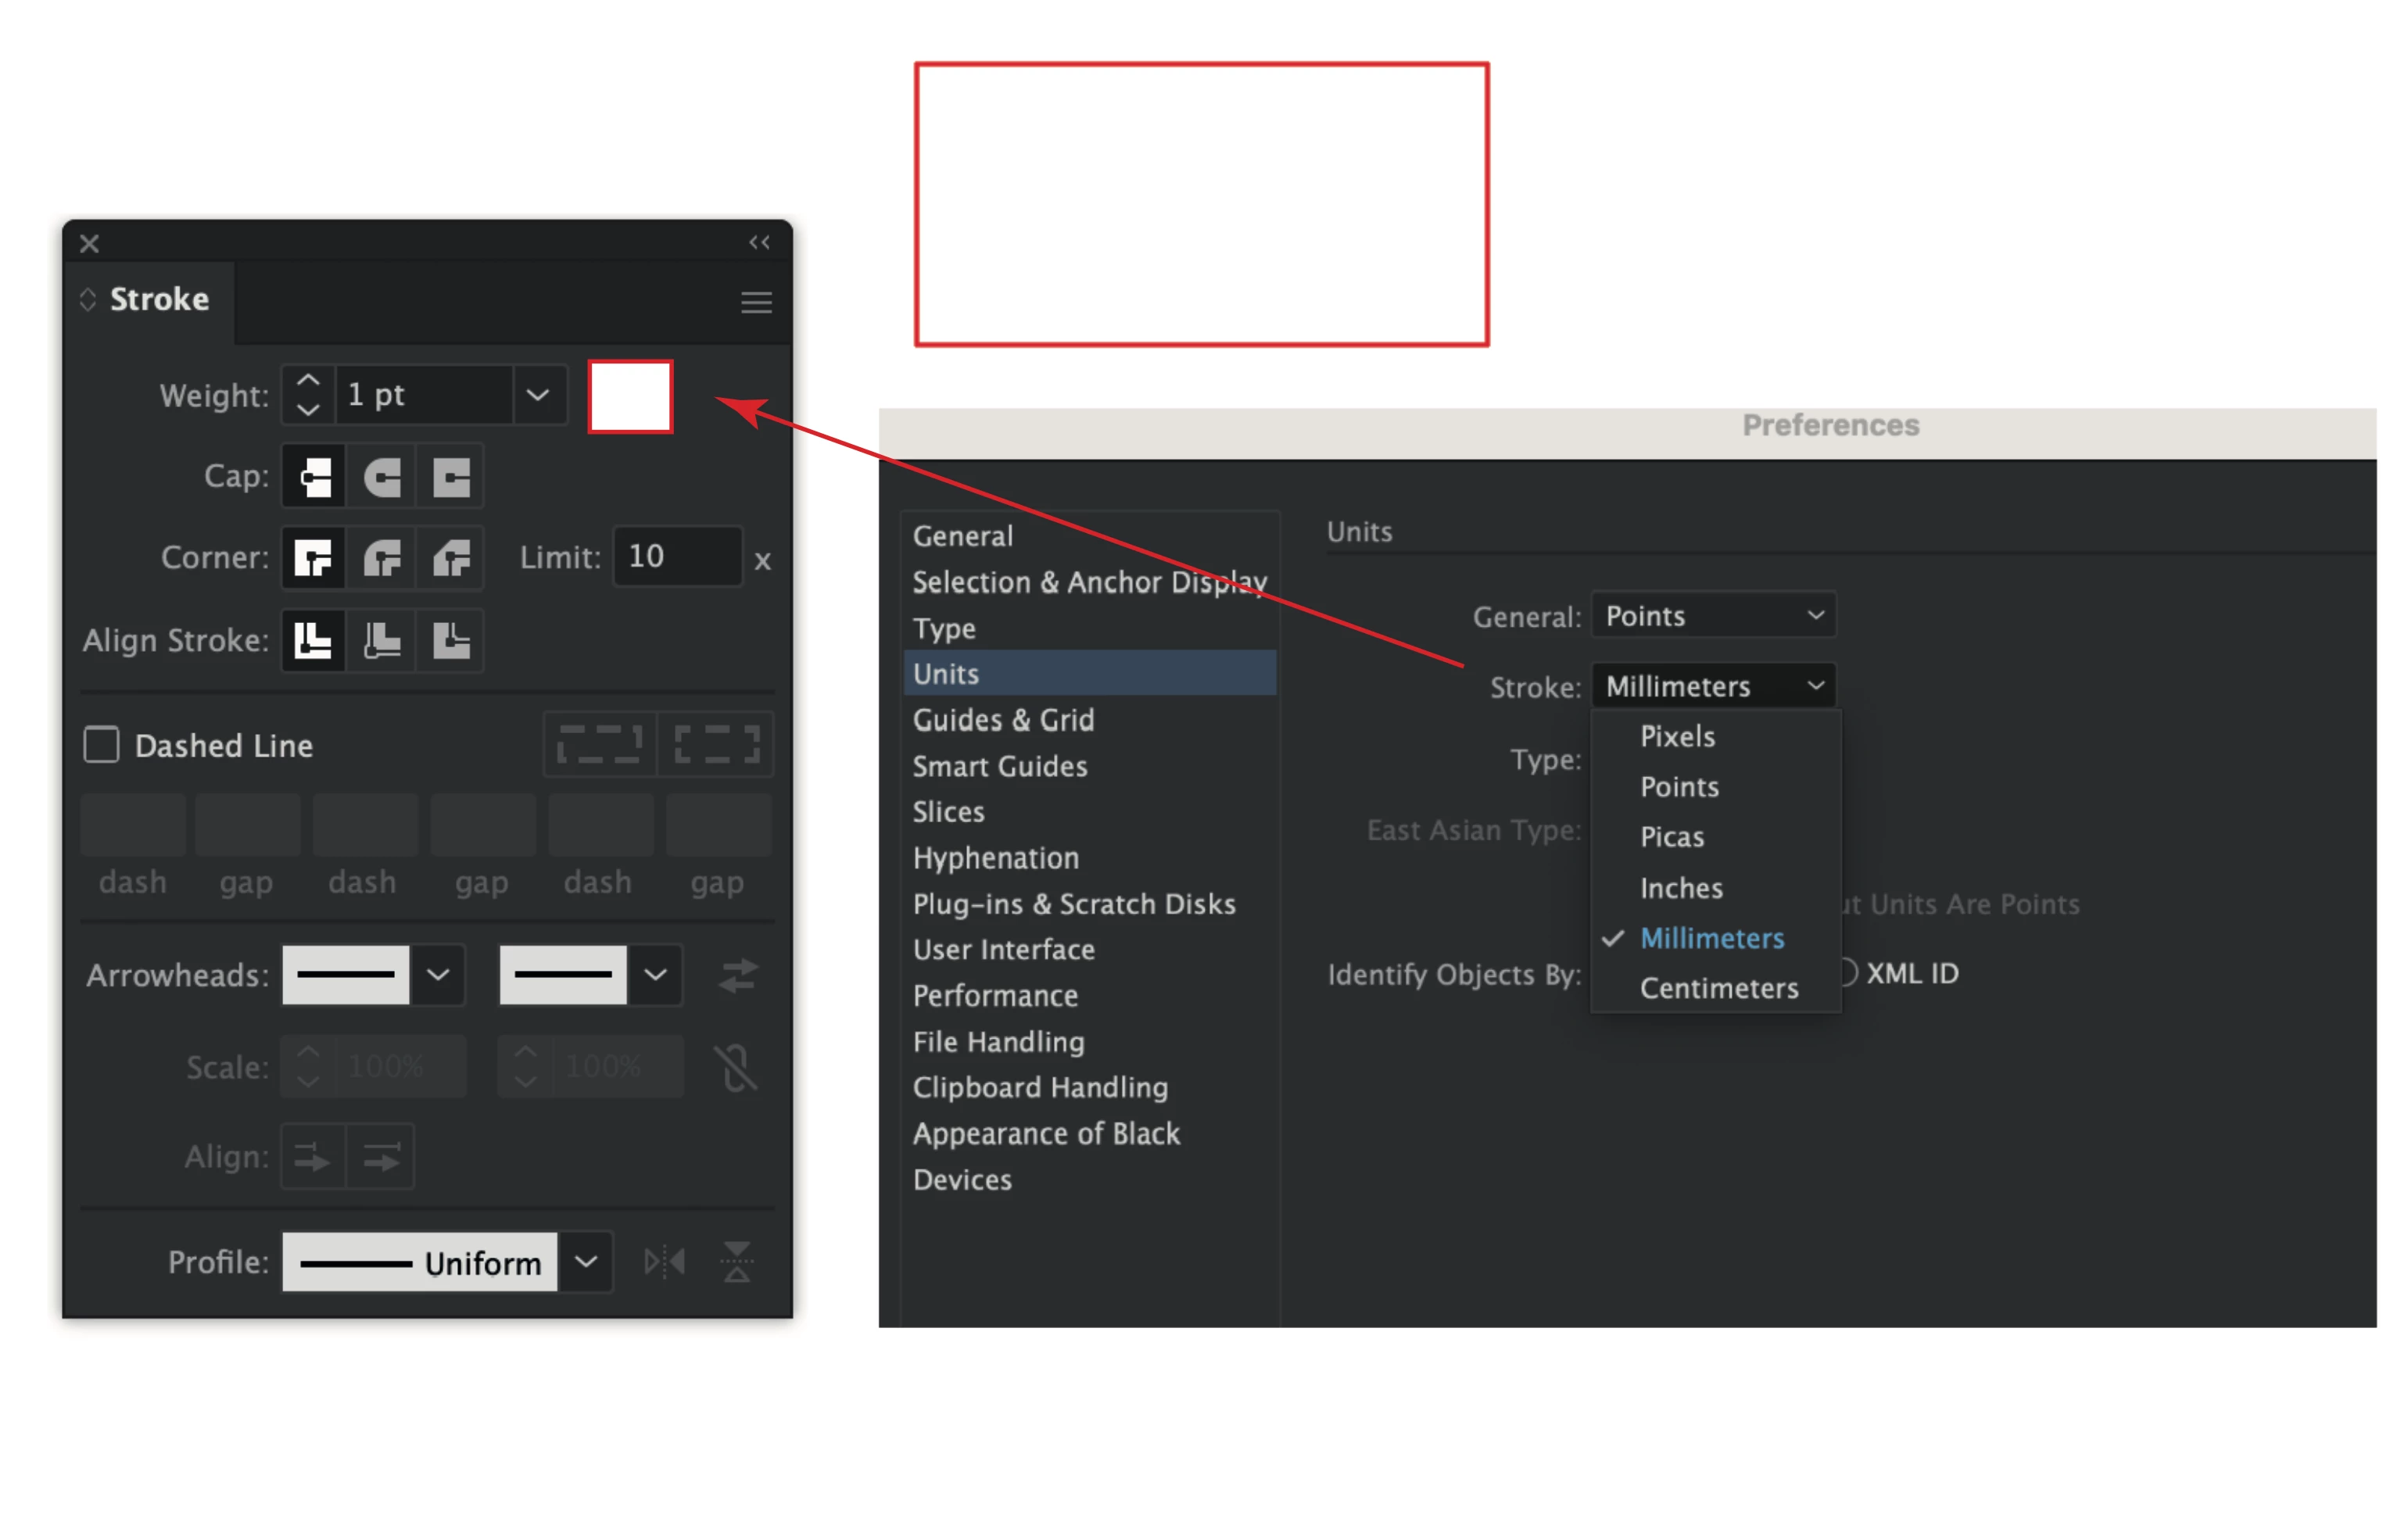Open the Stroke panel hamburger menu
The height and width of the screenshot is (1518, 2408).
pos(756,302)
